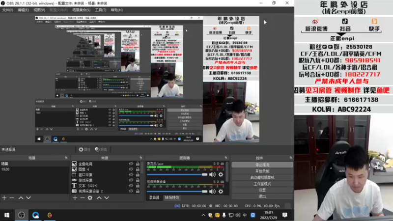
Task: Click the system tray speaker volume icon
Action: point(238,215)
